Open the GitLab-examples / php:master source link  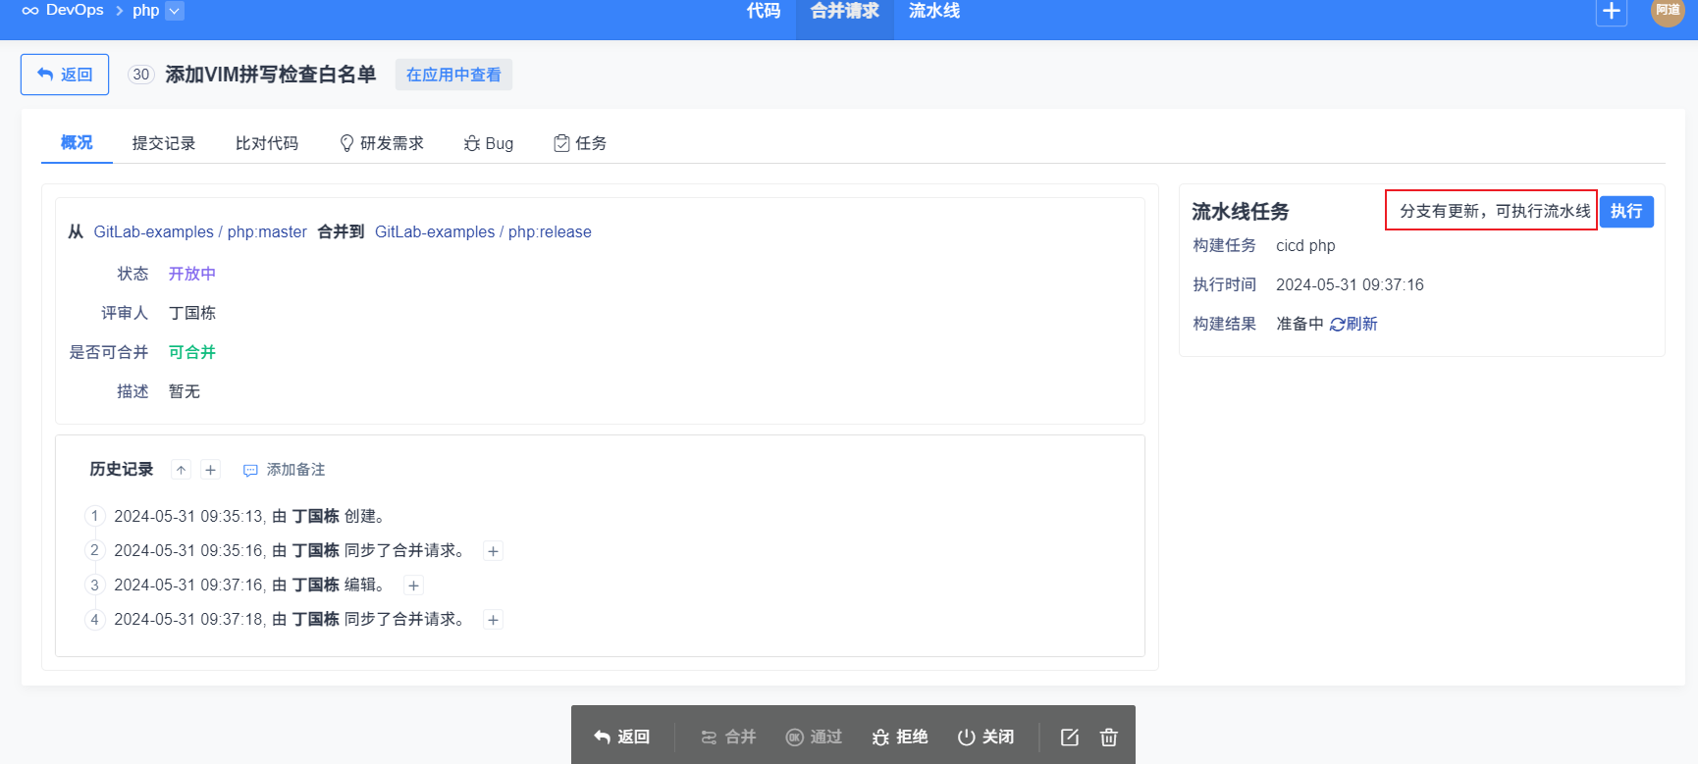(200, 231)
